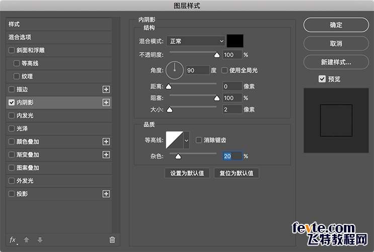Enable 投影 checkbox
This screenshot has height=252, width=374.
point(12,194)
